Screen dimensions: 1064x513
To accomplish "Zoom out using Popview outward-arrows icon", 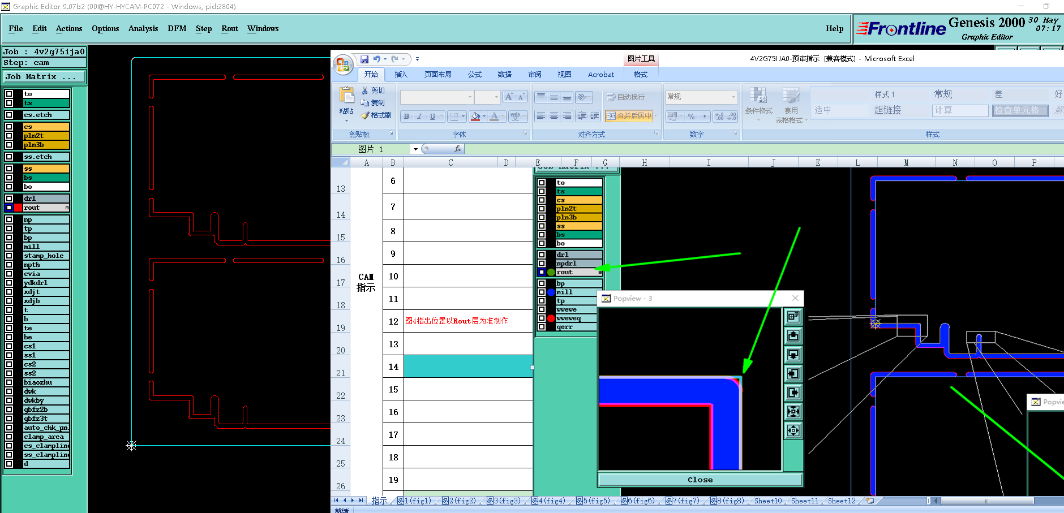I will click(793, 430).
